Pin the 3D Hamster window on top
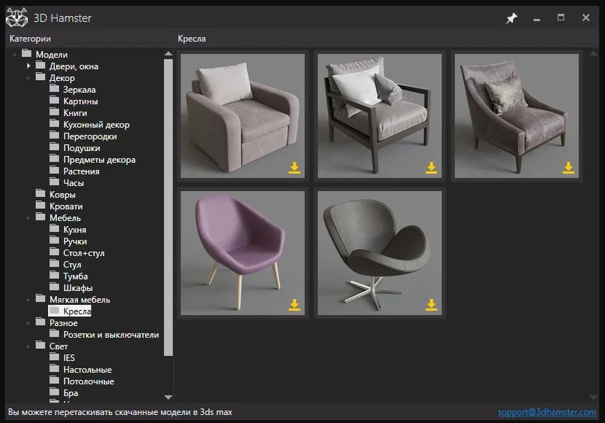The height and width of the screenshot is (423, 605). [x=512, y=18]
